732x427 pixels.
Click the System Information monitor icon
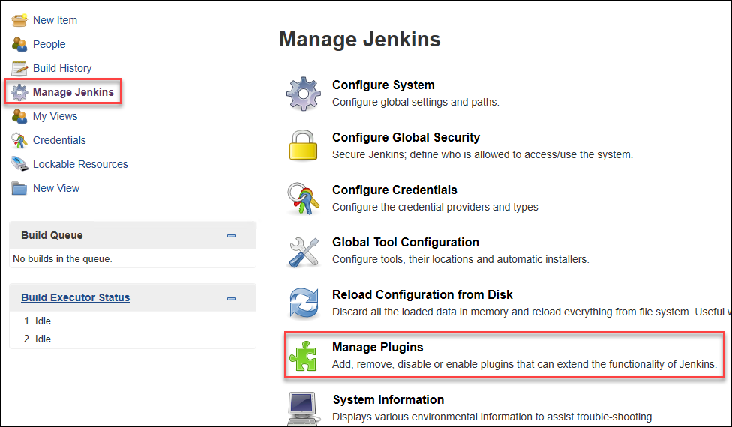pyautogui.click(x=304, y=408)
